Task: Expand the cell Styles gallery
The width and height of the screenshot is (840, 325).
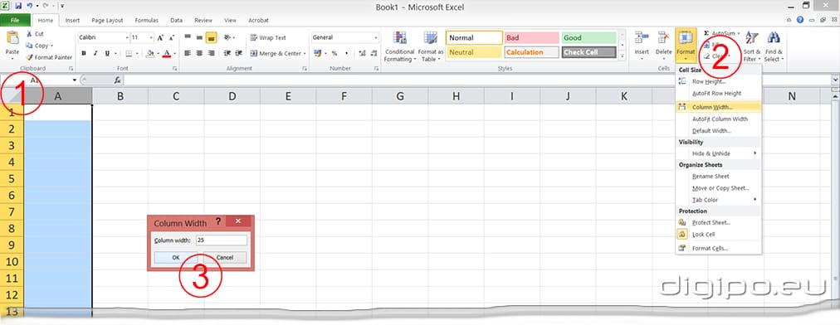Action: 622,56
